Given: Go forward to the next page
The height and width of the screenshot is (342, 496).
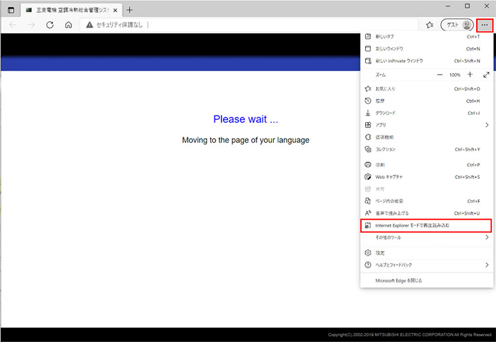Looking at the screenshot, I should tap(31, 25).
